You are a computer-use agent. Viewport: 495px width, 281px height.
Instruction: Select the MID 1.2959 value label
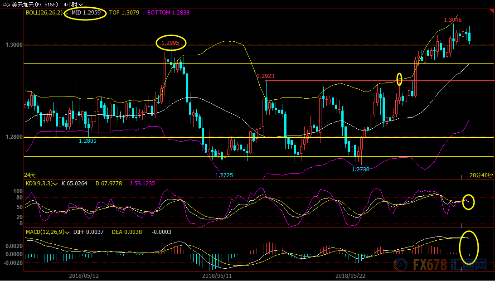pos(86,13)
